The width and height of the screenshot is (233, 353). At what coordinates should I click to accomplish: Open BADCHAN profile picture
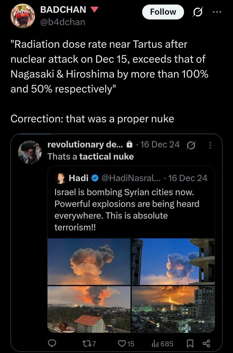pos(23,16)
